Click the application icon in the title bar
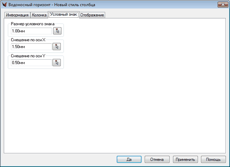 [4, 5]
